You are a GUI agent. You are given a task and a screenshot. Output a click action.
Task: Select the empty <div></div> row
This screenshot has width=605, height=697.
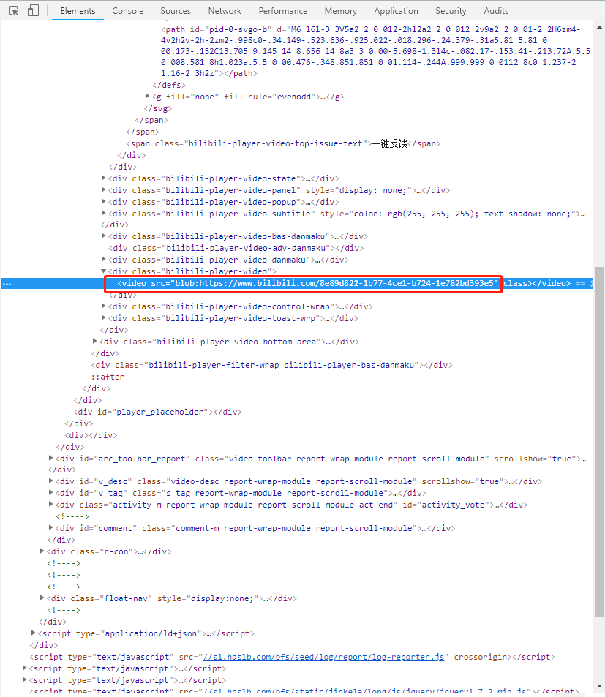91,435
